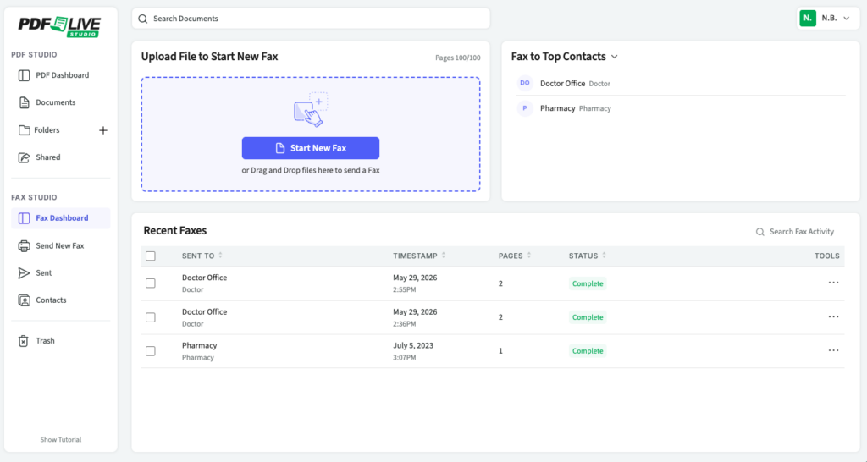Click the Start New Fax button

pyautogui.click(x=311, y=148)
